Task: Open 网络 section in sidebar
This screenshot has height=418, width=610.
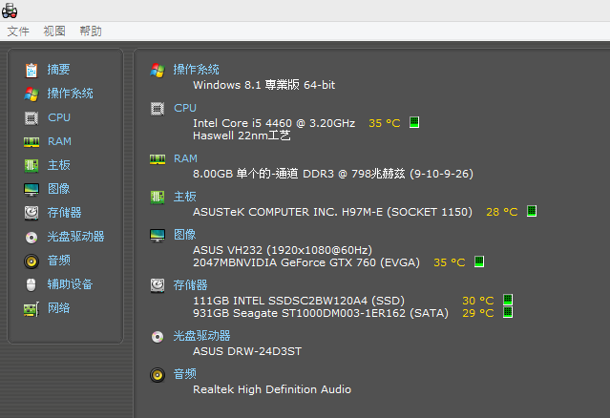Action: click(x=59, y=308)
